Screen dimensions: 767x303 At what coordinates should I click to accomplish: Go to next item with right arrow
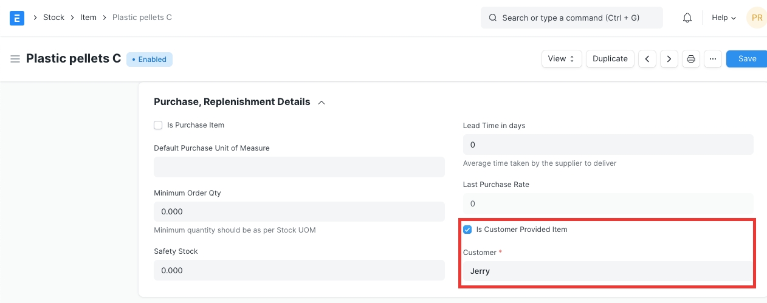tap(669, 59)
